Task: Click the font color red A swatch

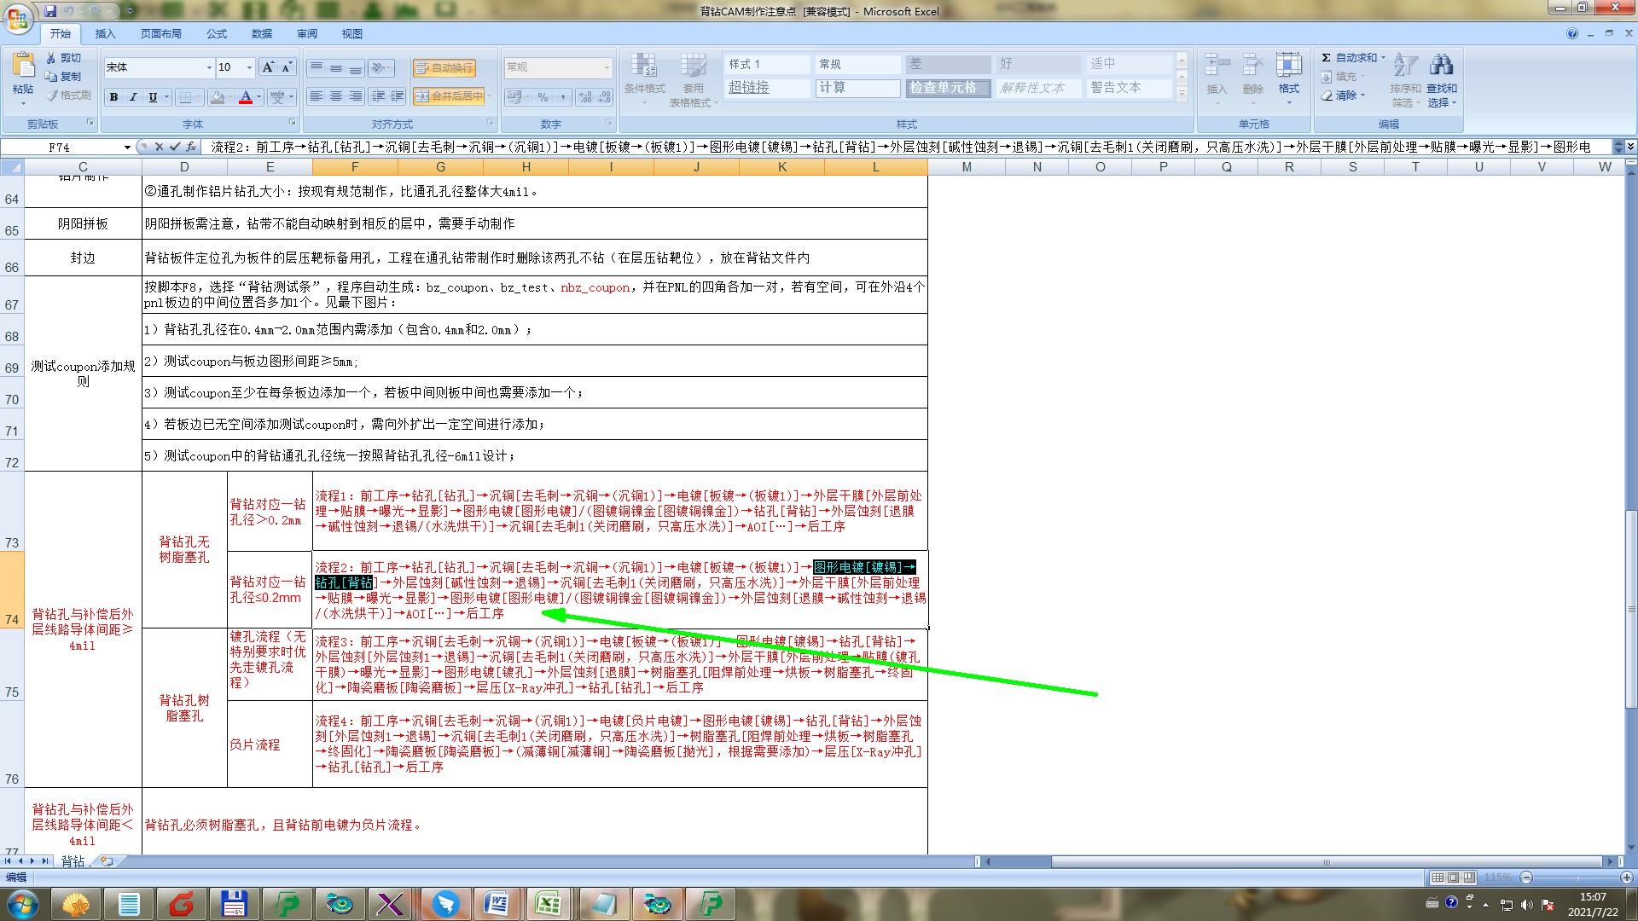Action: [246, 97]
